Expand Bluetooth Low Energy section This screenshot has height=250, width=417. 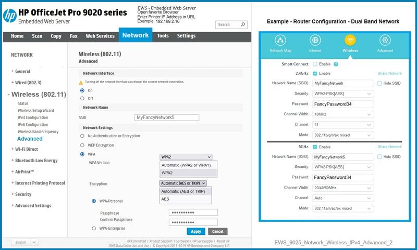coord(34,161)
